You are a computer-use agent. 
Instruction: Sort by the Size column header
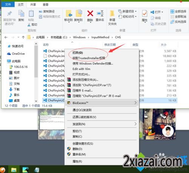point(163,45)
